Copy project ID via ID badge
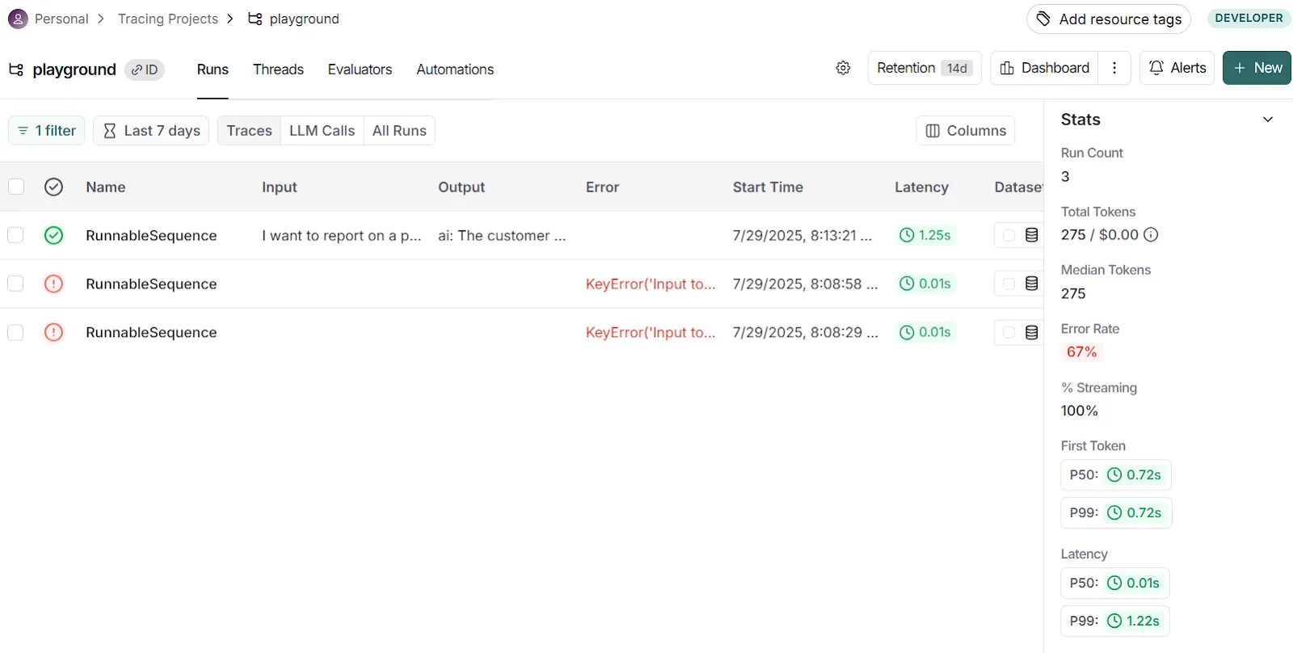The width and height of the screenshot is (1293, 653). coord(145,70)
